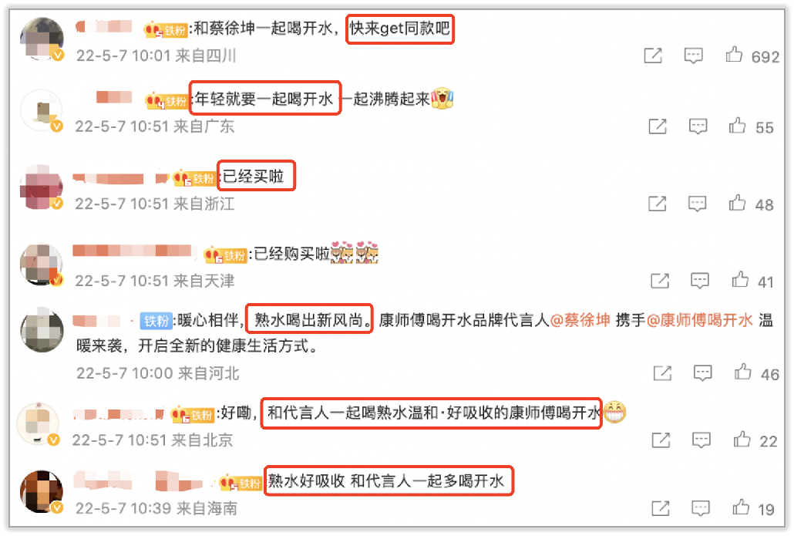Click the 铁粉 badge on the 河北 comment
794x536 pixels.
tap(156, 321)
